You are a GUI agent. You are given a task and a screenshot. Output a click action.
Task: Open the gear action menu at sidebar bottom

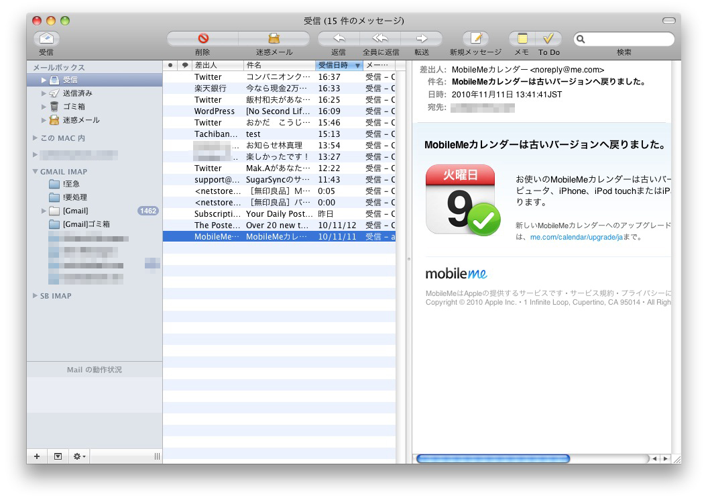pos(79,456)
